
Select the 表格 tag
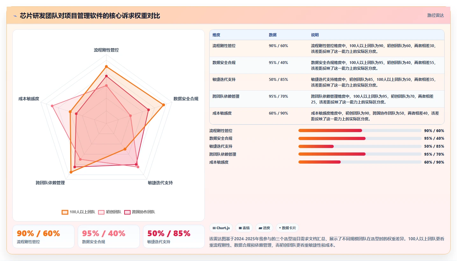click(244, 228)
